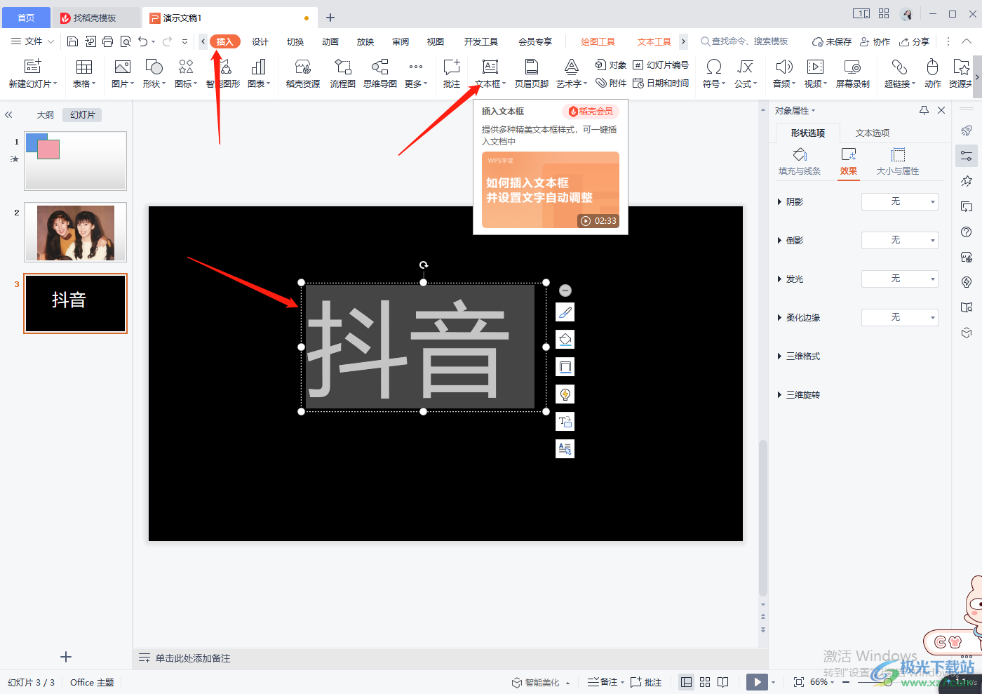Select the 填充与线条 fill and line tab
Viewport: 982px width, 694px height.
(800, 163)
